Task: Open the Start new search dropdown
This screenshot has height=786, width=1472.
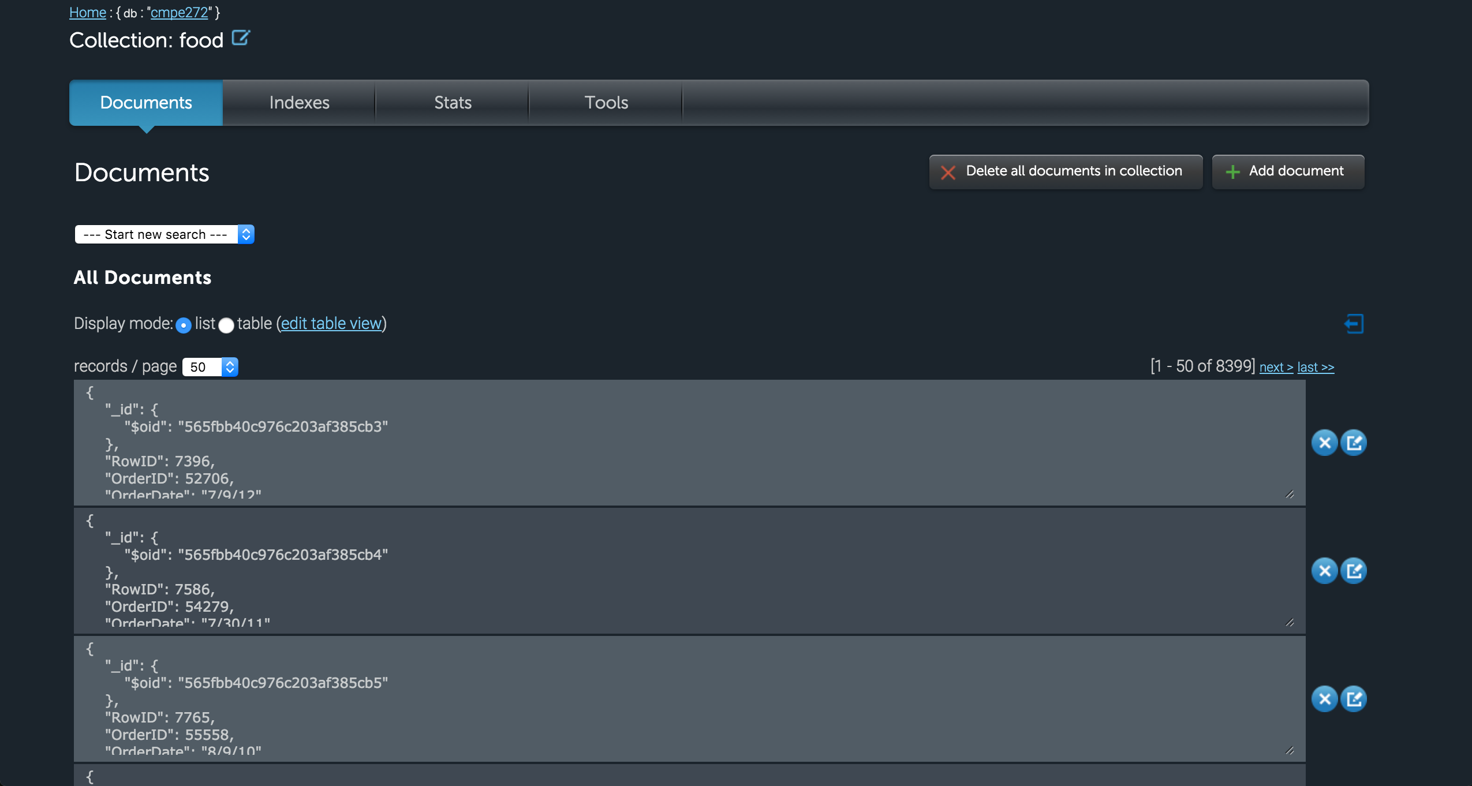Action: pyautogui.click(x=165, y=234)
